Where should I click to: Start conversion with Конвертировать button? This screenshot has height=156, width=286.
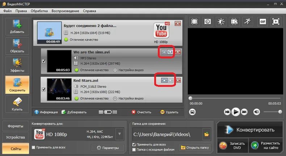(x=250, y=130)
